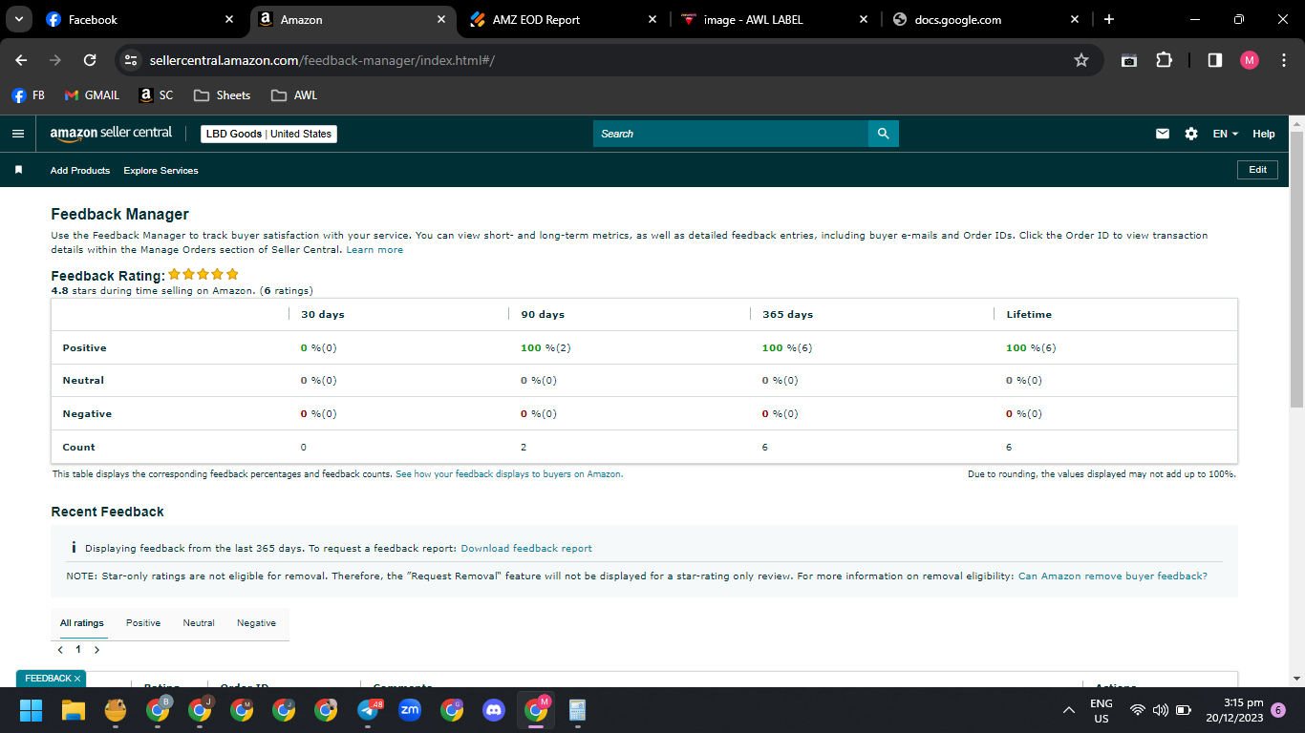Click the bookmark flag icon beside Add Products
Screen dimensions: 1305x733
18,170
